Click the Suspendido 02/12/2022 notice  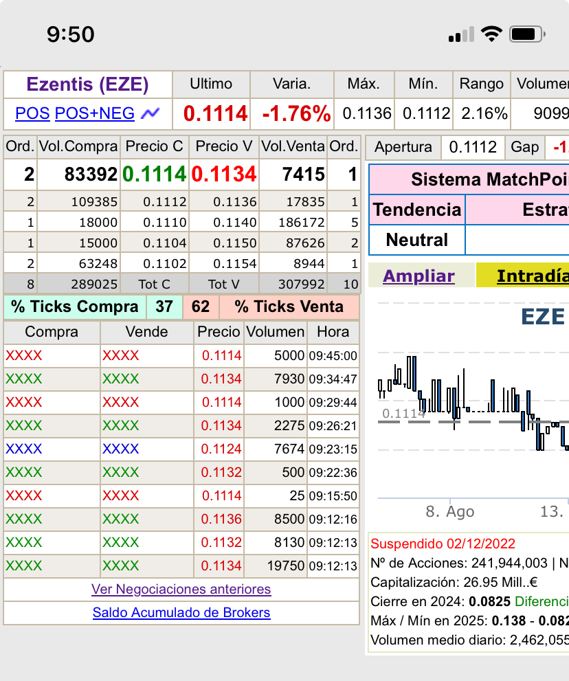[x=443, y=544]
